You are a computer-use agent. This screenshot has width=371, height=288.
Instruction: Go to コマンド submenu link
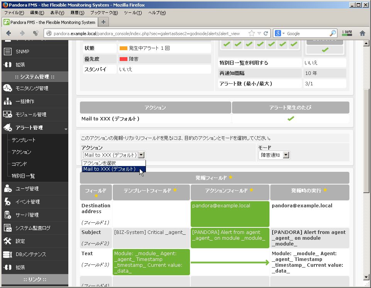[x=19, y=164]
